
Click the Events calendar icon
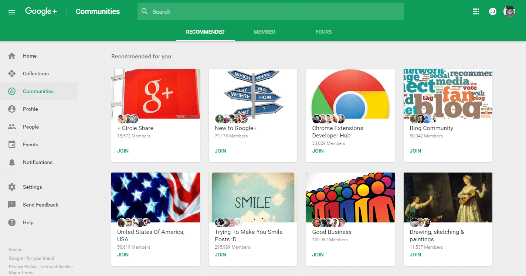coord(12,144)
